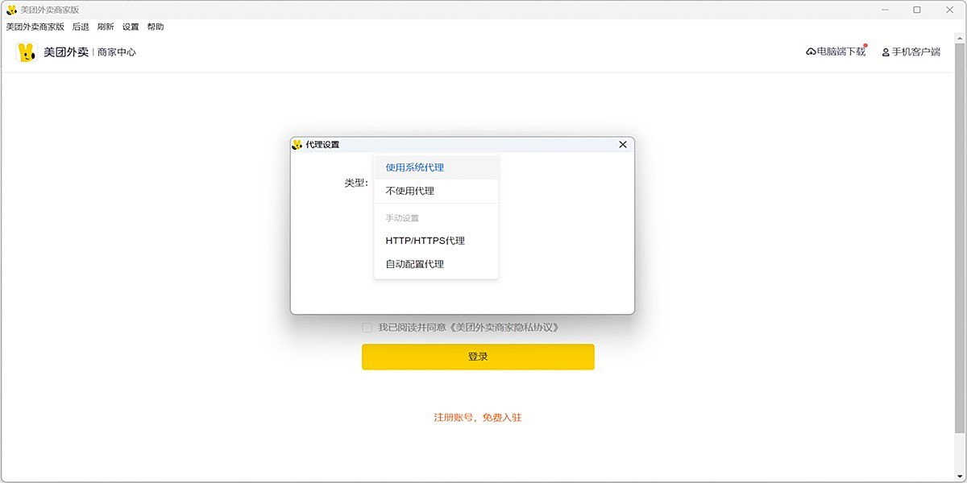Open the 设置 menu

pos(131,27)
